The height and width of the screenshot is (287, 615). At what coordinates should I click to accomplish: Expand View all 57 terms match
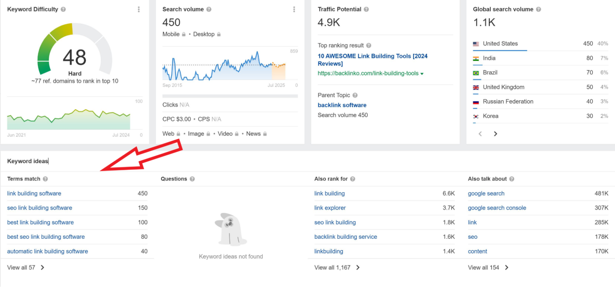(x=26, y=267)
